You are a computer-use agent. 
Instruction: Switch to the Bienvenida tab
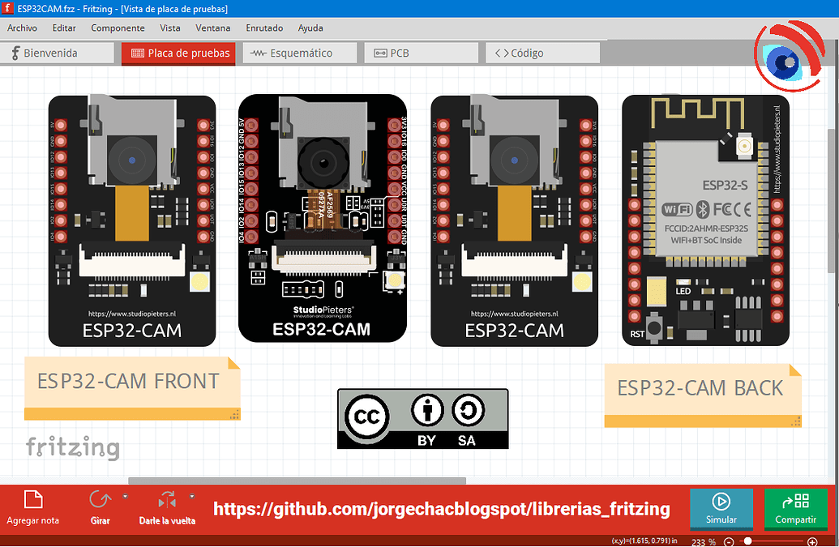click(58, 53)
